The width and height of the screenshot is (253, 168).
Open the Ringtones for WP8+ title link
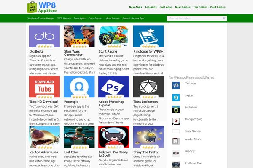click(148, 51)
